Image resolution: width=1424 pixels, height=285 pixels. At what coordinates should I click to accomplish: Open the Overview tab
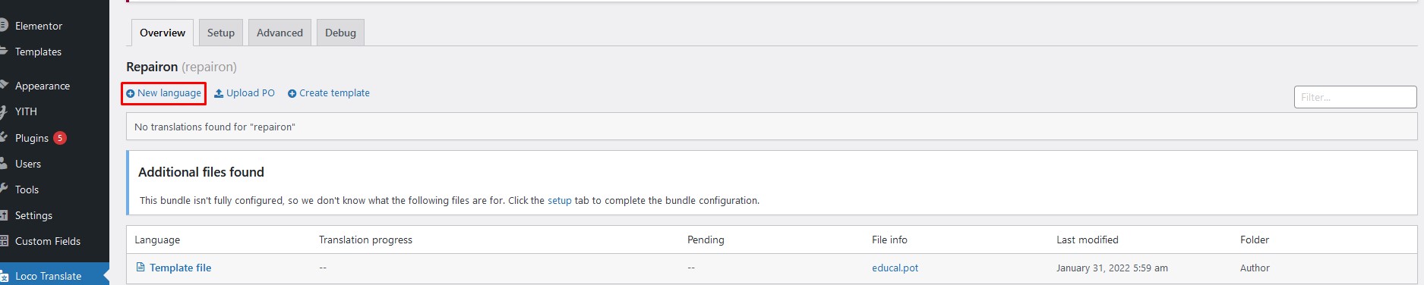(163, 33)
